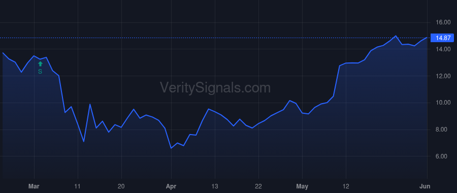Click the 14.87 current price label
Screen dimensions: 457x193
tap(442, 38)
